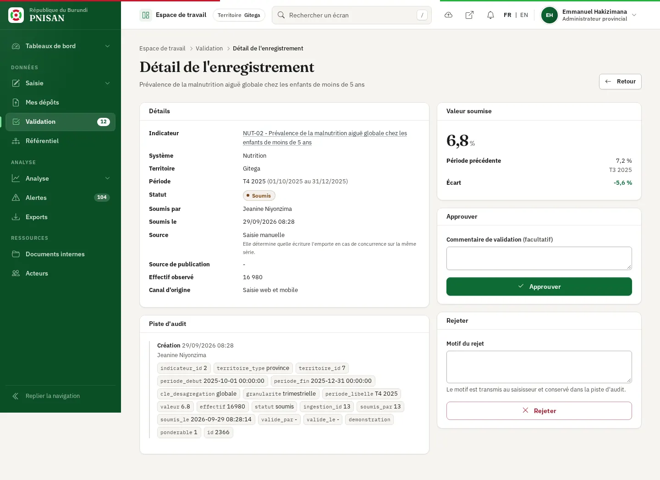
Task: Click the Espace de travail breadcrumb
Action: pos(162,49)
